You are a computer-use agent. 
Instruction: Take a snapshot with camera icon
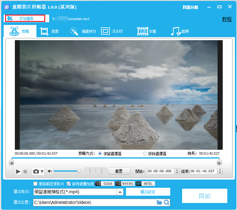click(36, 171)
